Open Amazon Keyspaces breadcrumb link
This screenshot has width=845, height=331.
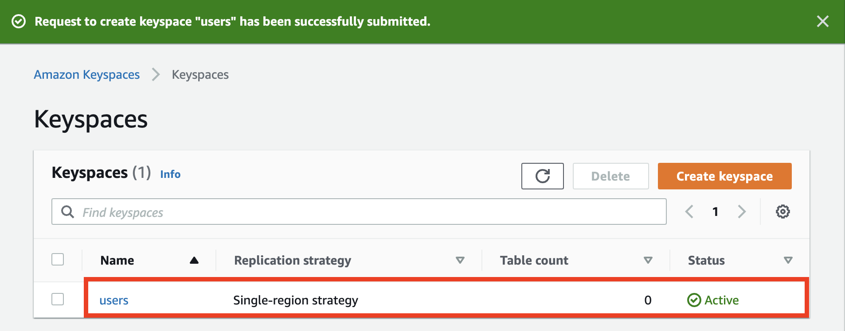pos(87,75)
